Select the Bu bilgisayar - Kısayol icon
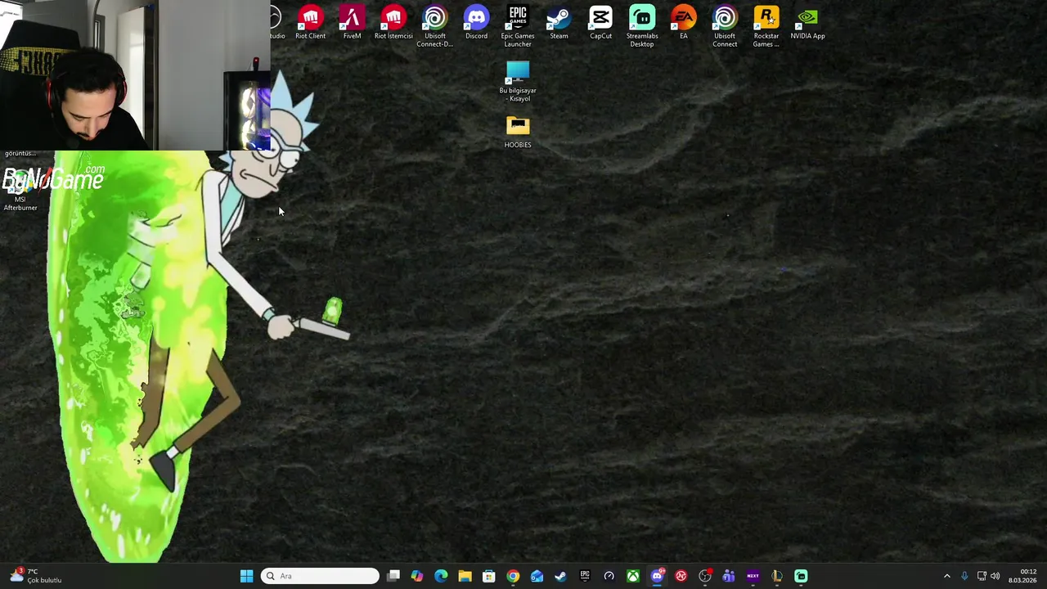Screen dimensions: 1047x589 (518, 81)
